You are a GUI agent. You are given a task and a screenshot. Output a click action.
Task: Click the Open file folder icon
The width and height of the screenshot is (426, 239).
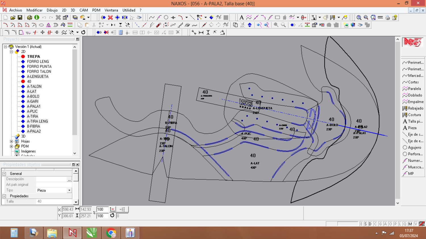13,18
